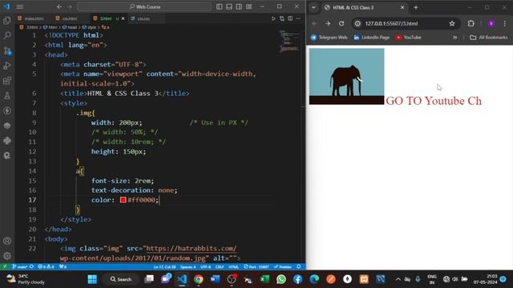513x288 pixels.
Task: Reload the page in Chrome
Action: point(341,23)
